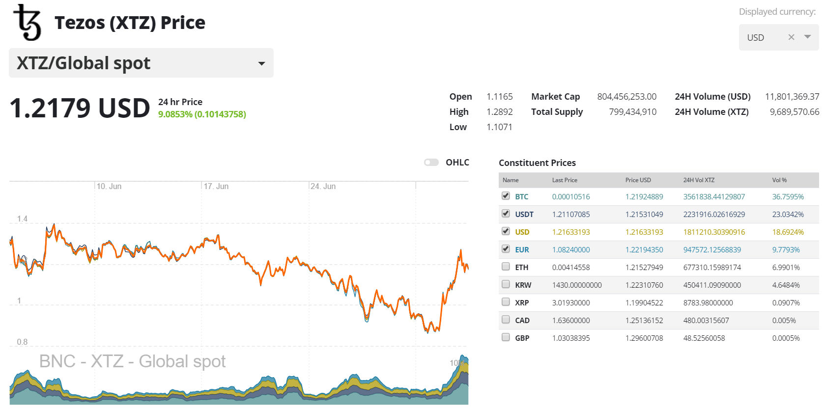Select KRW last price 1430.00000000
This screenshot has width=824, height=410.
pyautogui.click(x=577, y=285)
